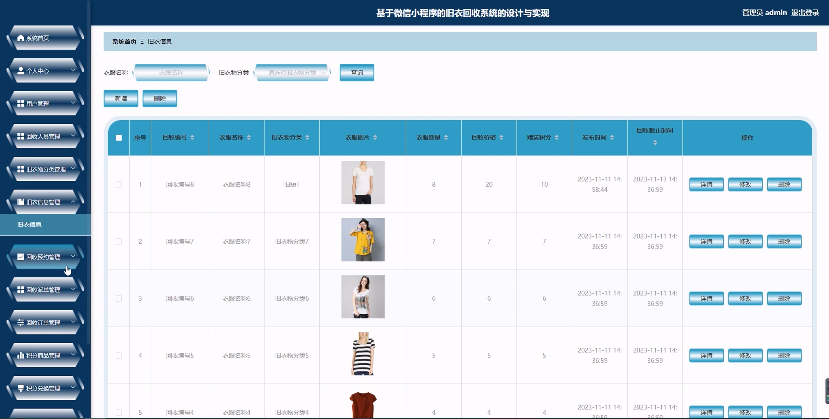Click the sliders icon beside 回收订单管理
829x419 pixels.
tap(21, 322)
